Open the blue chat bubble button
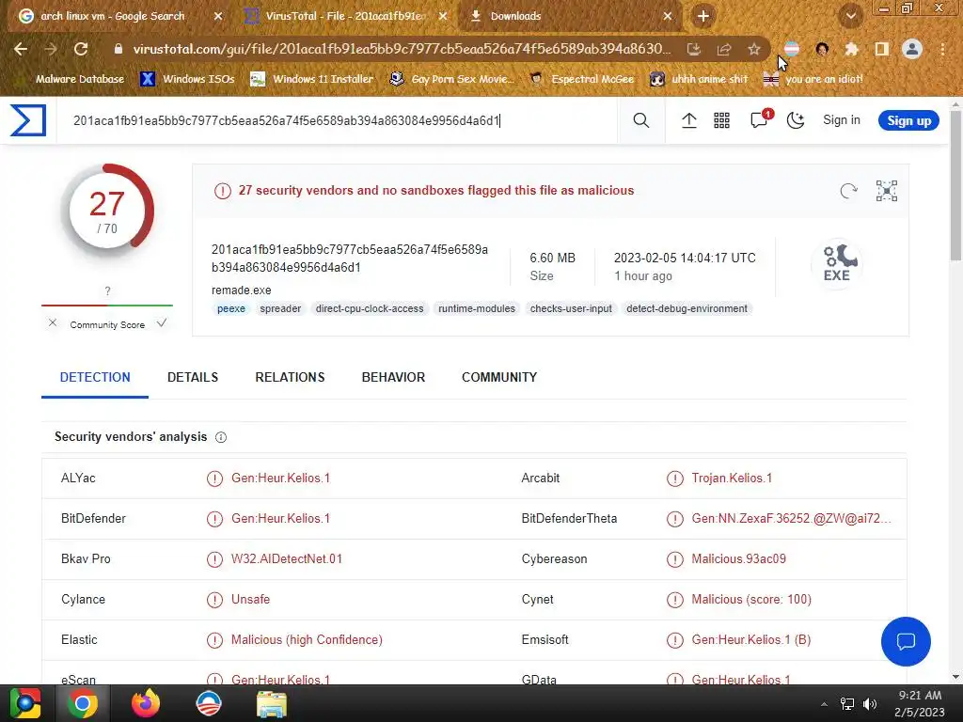963x722 pixels. pyautogui.click(x=906, y=641)
